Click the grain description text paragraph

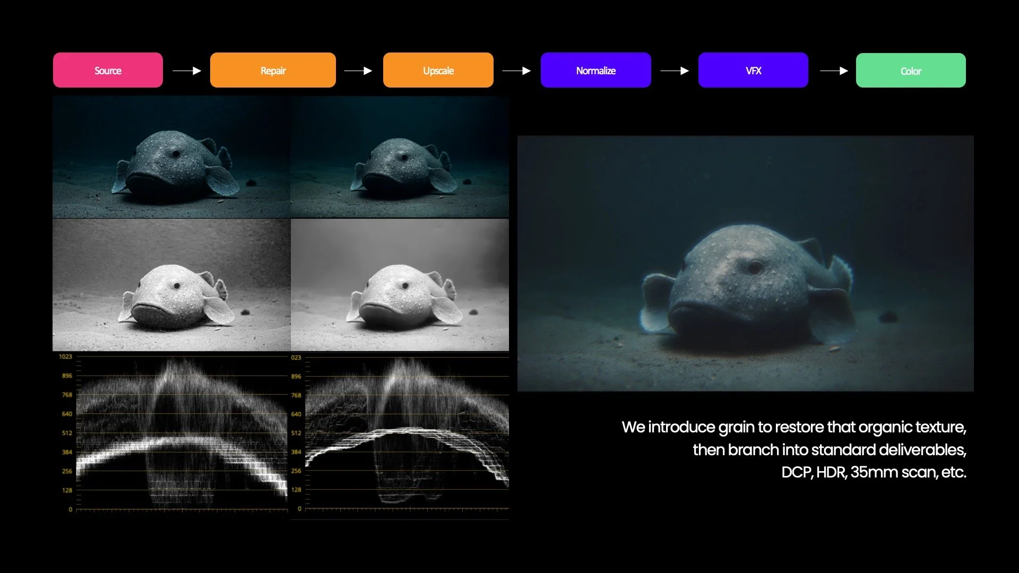point(794,449)
